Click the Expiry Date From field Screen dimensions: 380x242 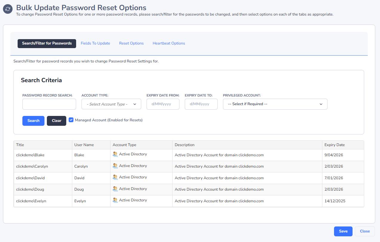pos(163,104)
